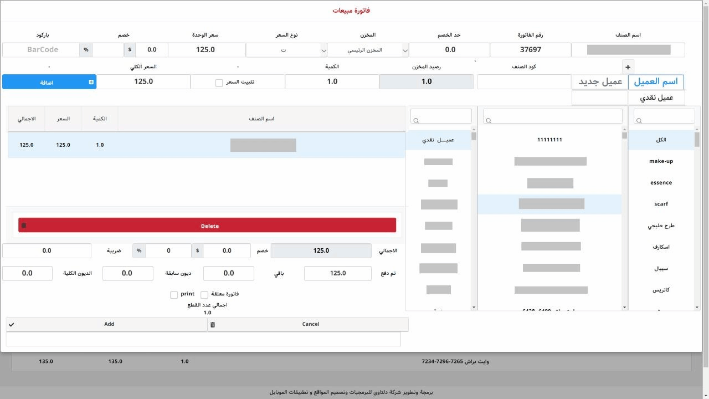Image resolution: width=709 pixels, height=399 pixels.
Task: Click the BarCode input field
Action: coord(41,50)
